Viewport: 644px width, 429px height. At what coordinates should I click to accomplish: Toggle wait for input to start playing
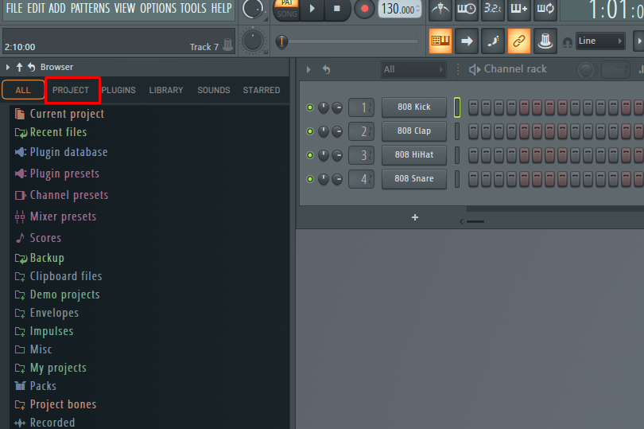click(x=467, y=9)
